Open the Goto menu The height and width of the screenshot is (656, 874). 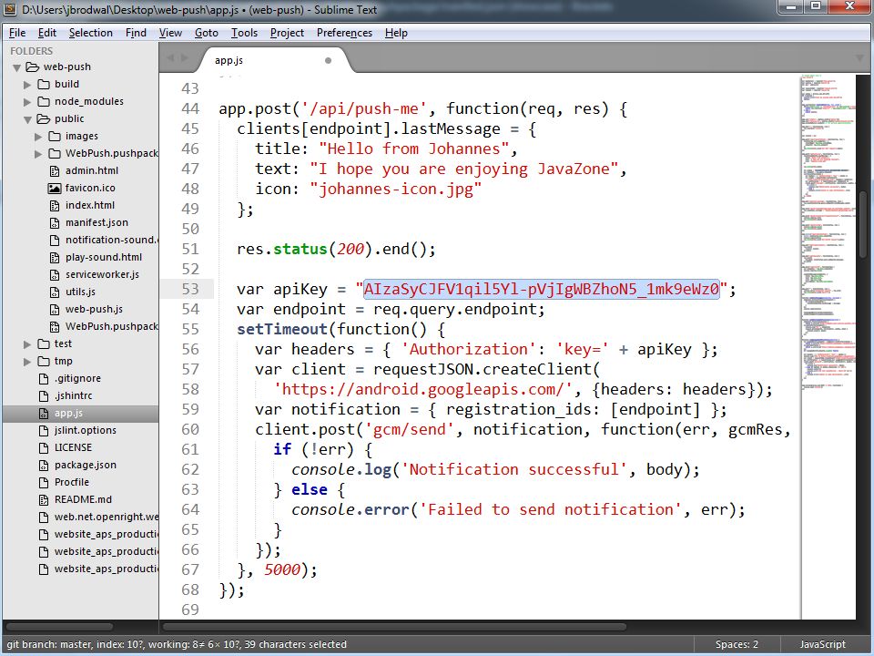click(x=207, y=33)
